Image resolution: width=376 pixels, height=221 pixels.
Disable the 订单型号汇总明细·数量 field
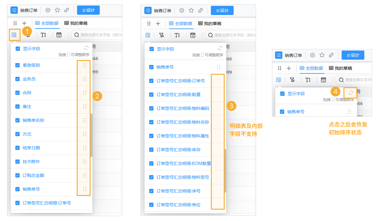[151, 94]
